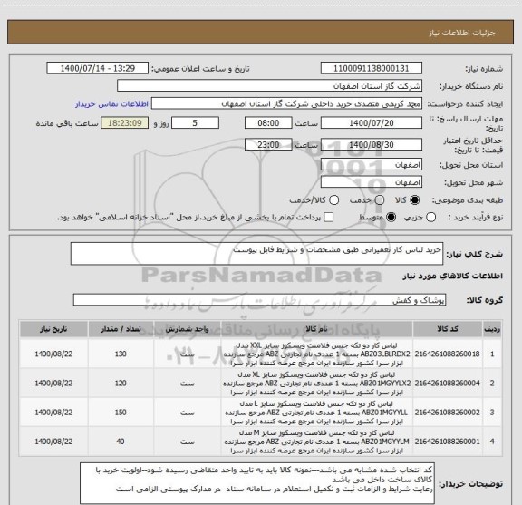Image resolution: width=522 pixels, height=505 pixels.
Task: Click the response deadline date 1400/07/20
Action: point(372,123)
